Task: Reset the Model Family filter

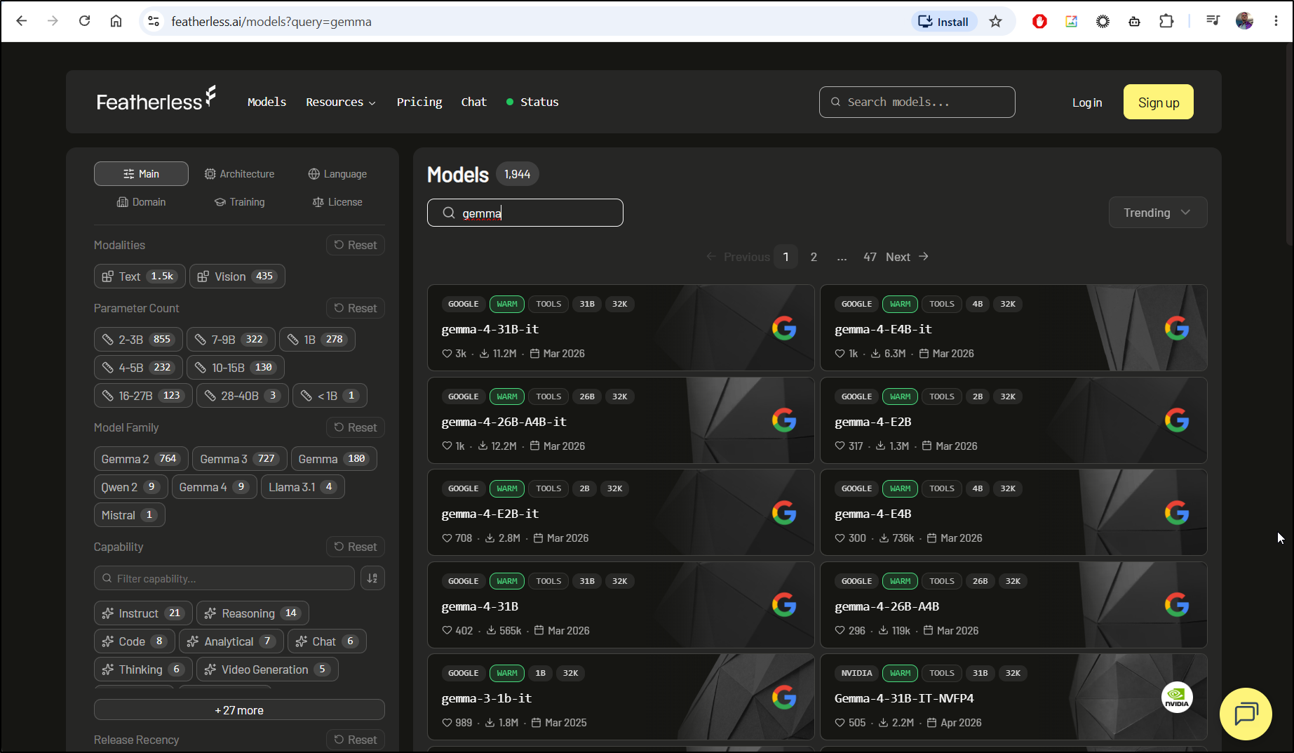Action: click(x=356, y=427)
